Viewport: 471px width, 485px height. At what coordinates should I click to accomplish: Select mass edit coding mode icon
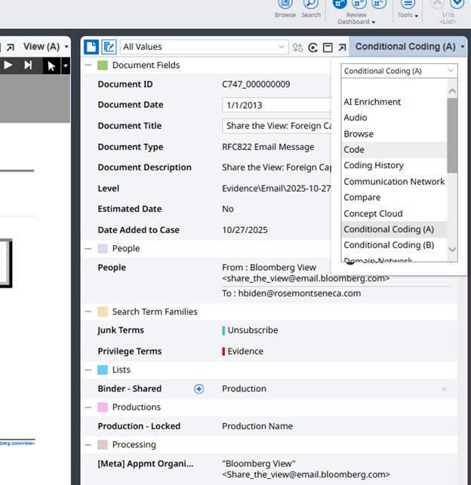pyautogui.click(x=109, y=47)
